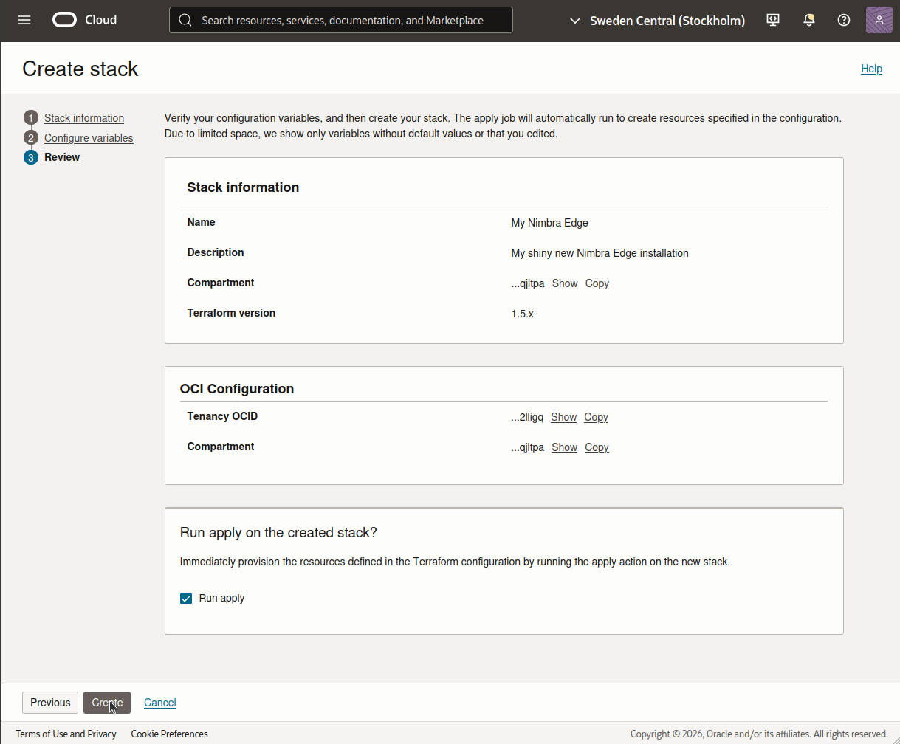Click the 'Tenancy OCID' label
The image size is (900, 744).
[x=222, y=416]
